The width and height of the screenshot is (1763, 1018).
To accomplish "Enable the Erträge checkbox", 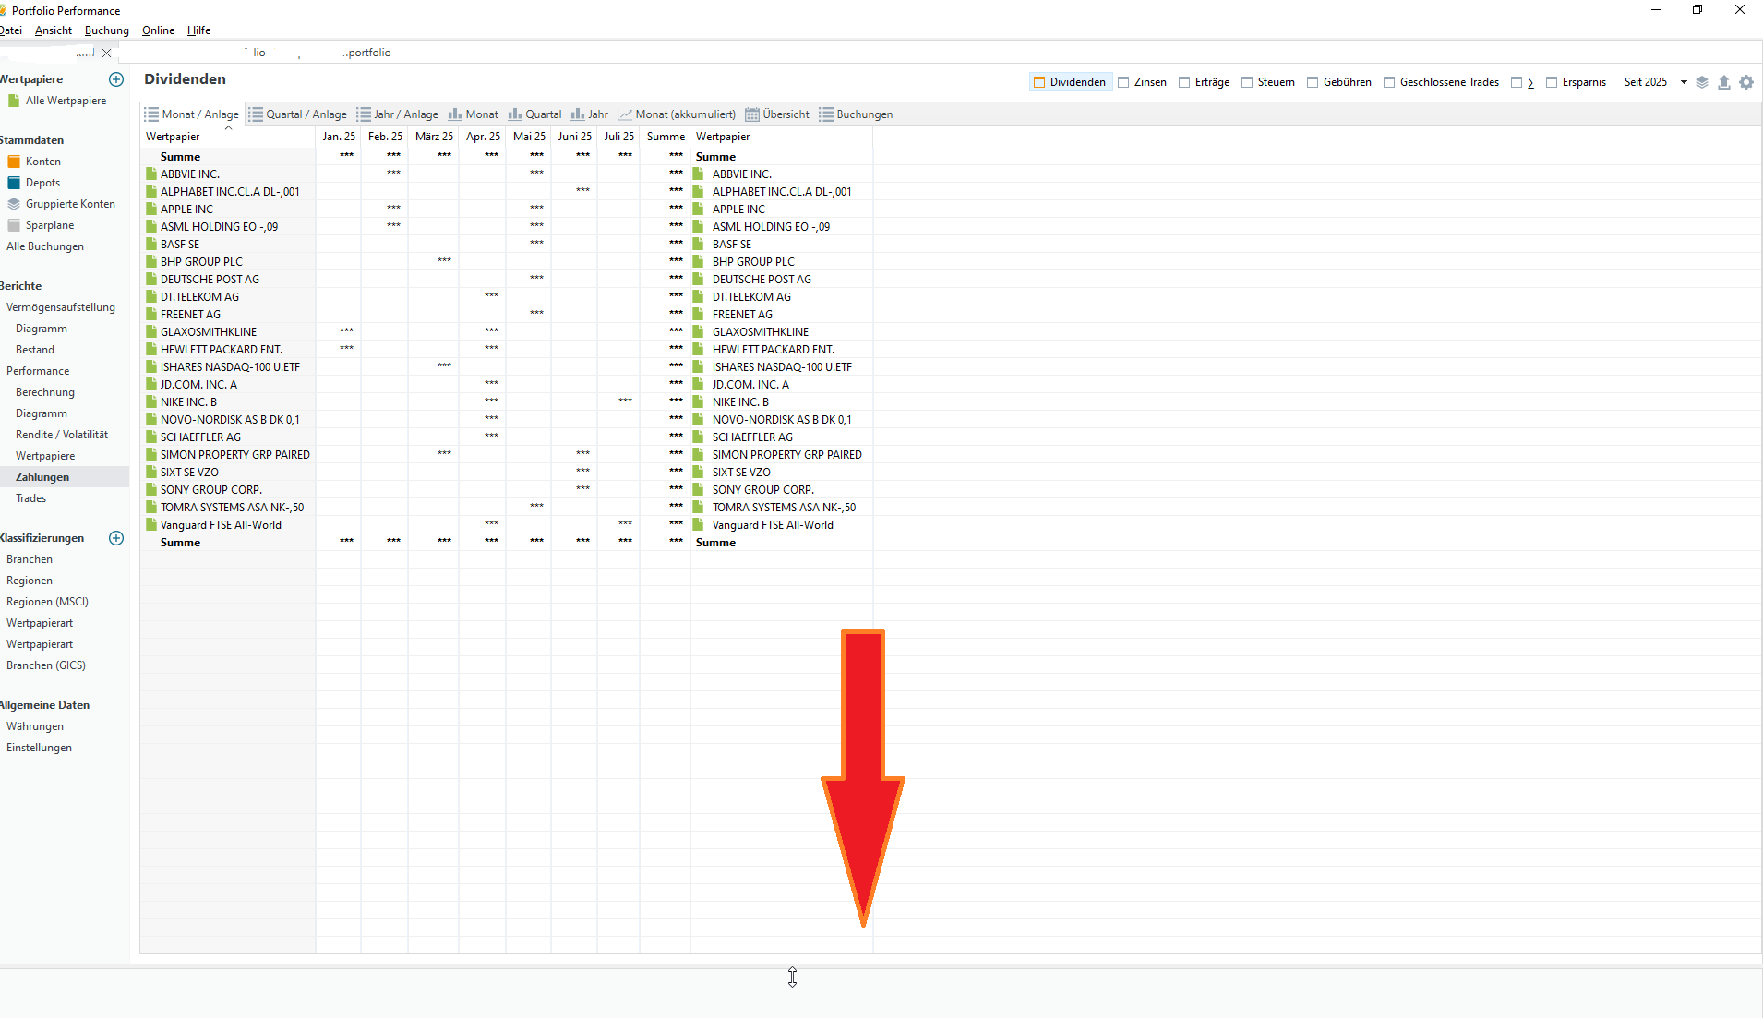I will tap(1184, 82).
